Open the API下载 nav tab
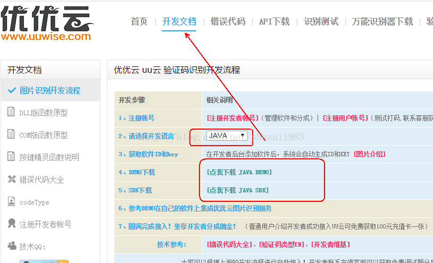The width and height of the screenshot is (433, 263). 274,21
